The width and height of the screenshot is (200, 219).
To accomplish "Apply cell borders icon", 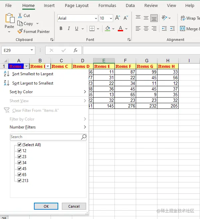I will click(x=92, y=29).
